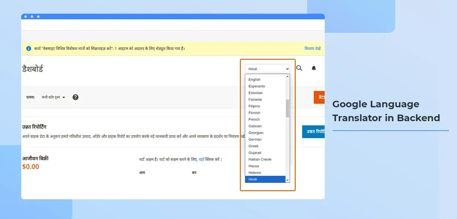Click the blue link to enable chart
This screenshot has height=219, width=457.
(x=201, y=160)
